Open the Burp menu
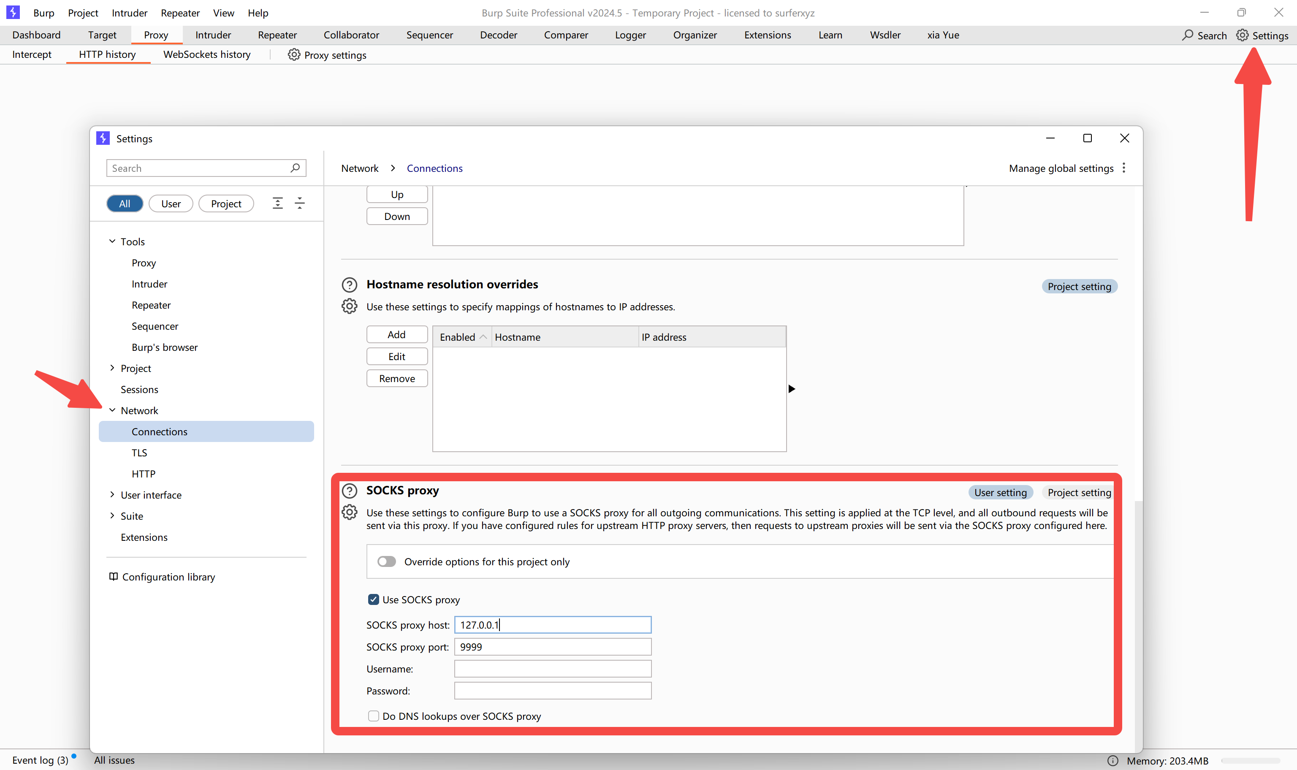This screenshot has width=1297, height=770. (x=43, y=13)
